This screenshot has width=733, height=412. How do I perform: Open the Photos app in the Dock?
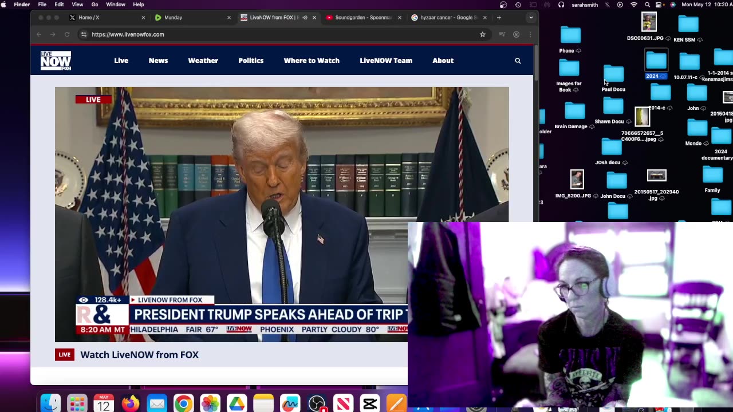tap(210, 403)
